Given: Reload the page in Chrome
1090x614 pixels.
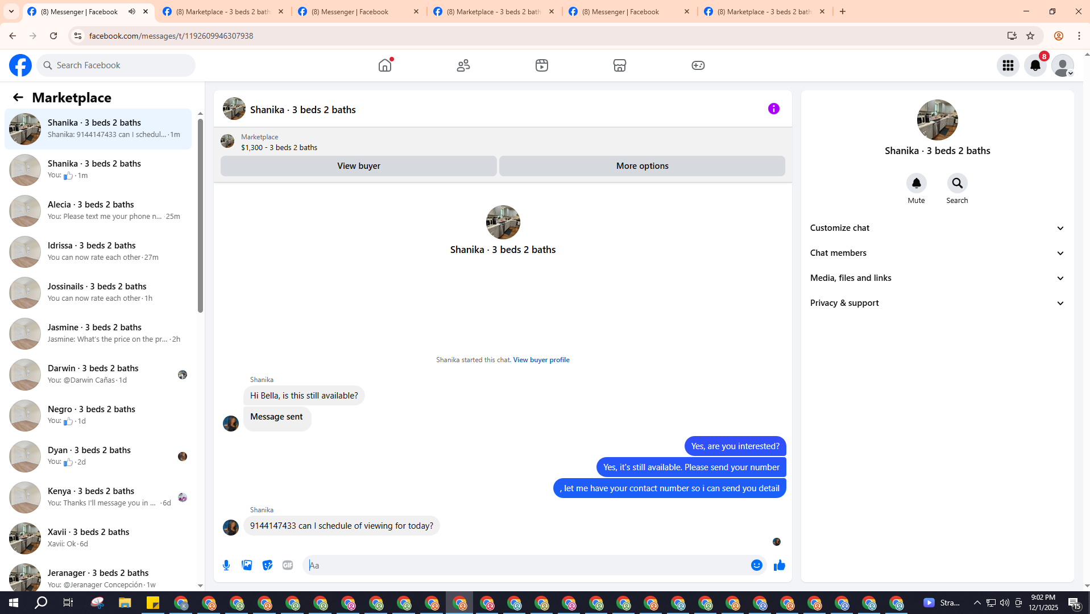Looking at the screenshot, I should pos(53,36).
